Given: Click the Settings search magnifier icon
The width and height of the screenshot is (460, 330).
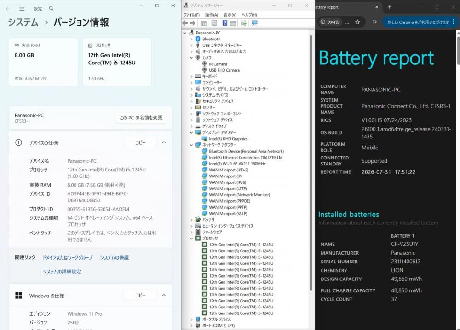Looking at the screenshot, I should pyautogui.click(x=52, y=8).
